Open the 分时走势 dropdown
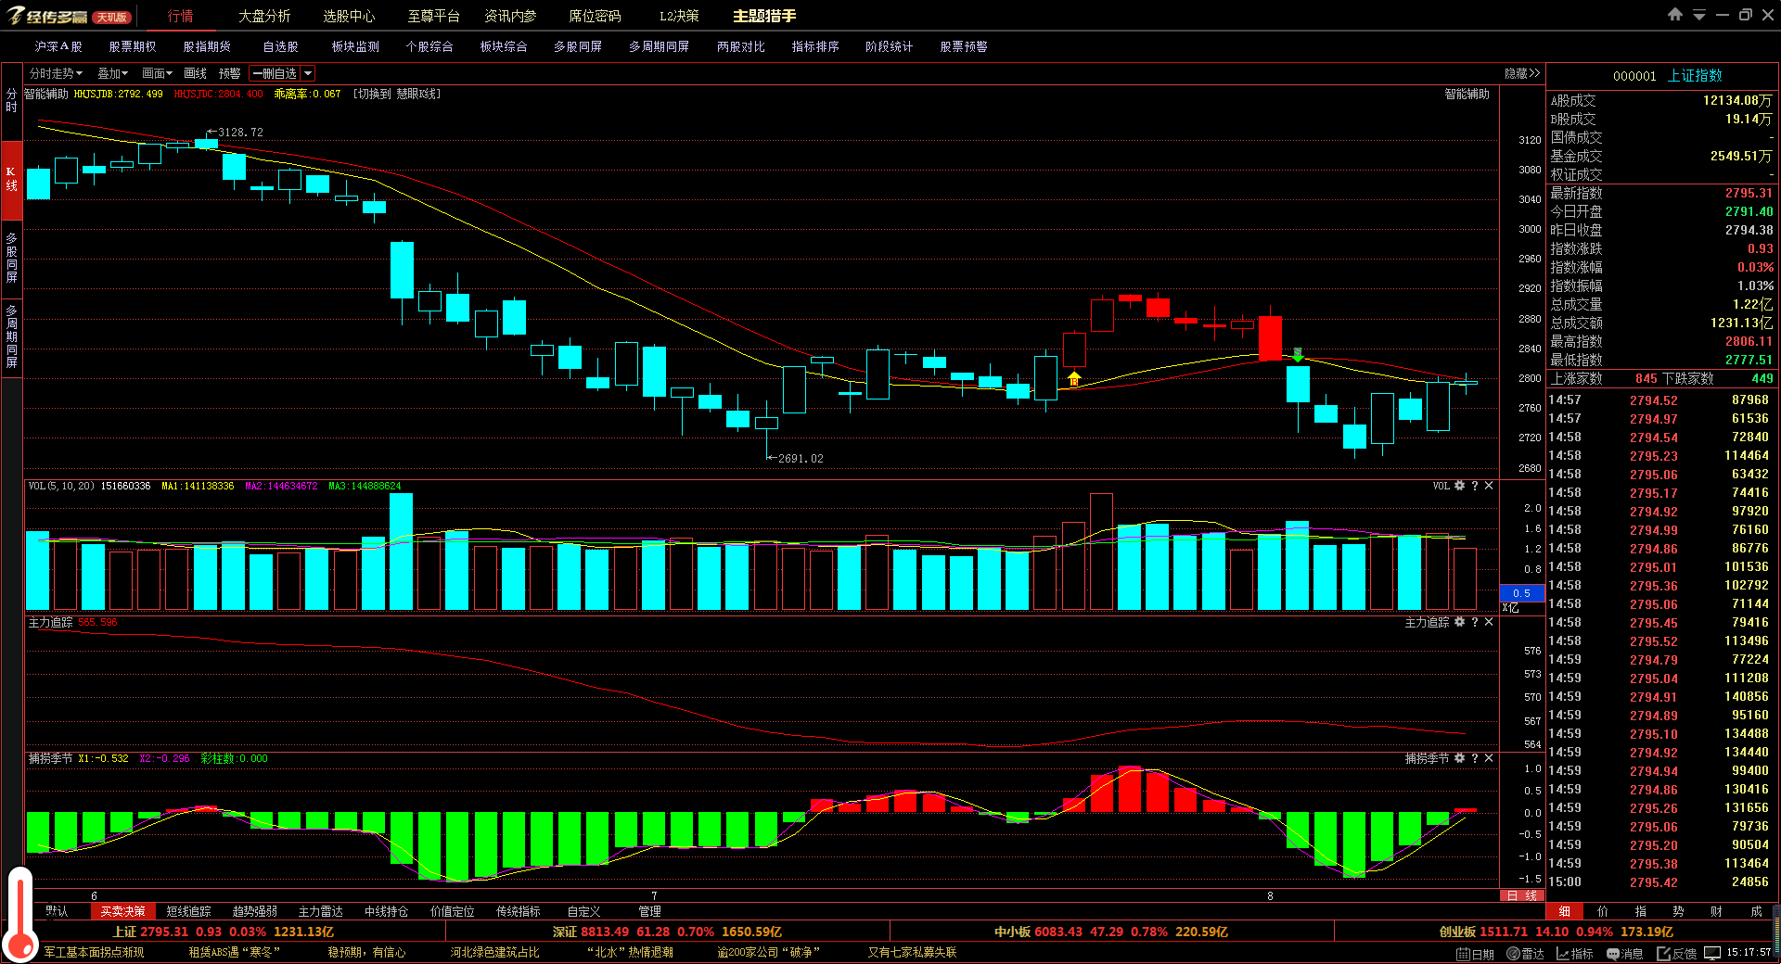1781x964 pixels. point(56,73)
